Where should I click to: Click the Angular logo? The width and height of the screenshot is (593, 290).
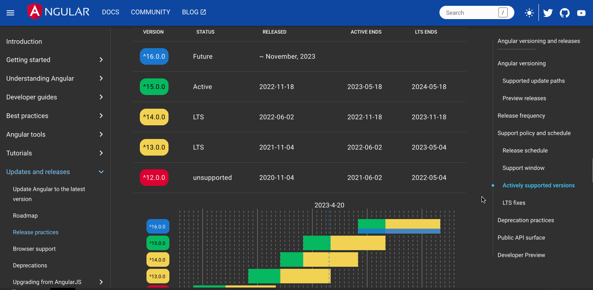[x=58, y=12]
